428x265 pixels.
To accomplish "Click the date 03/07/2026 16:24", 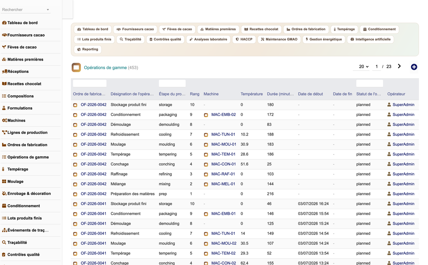I will click(x=314, y=204).
